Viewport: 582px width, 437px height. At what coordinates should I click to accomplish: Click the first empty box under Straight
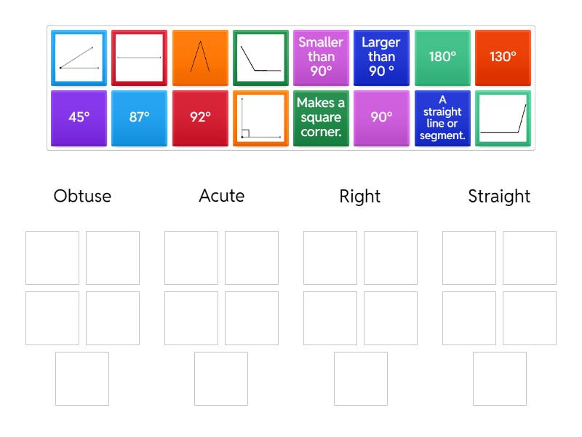pyautogui.click(x=469, y=258)
